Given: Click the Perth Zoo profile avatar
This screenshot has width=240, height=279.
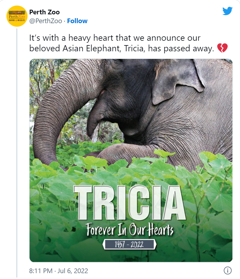Looking at the screenshot, I should (17, 16).
